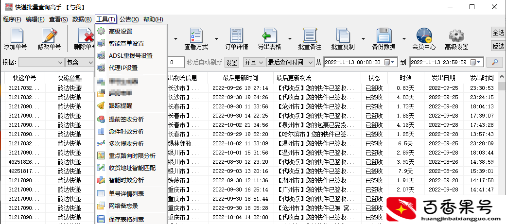Image resolution: width=506 pixels, height=224 pixels.
Task: Open the 查看(S) menu
Action: pos(58,19)
